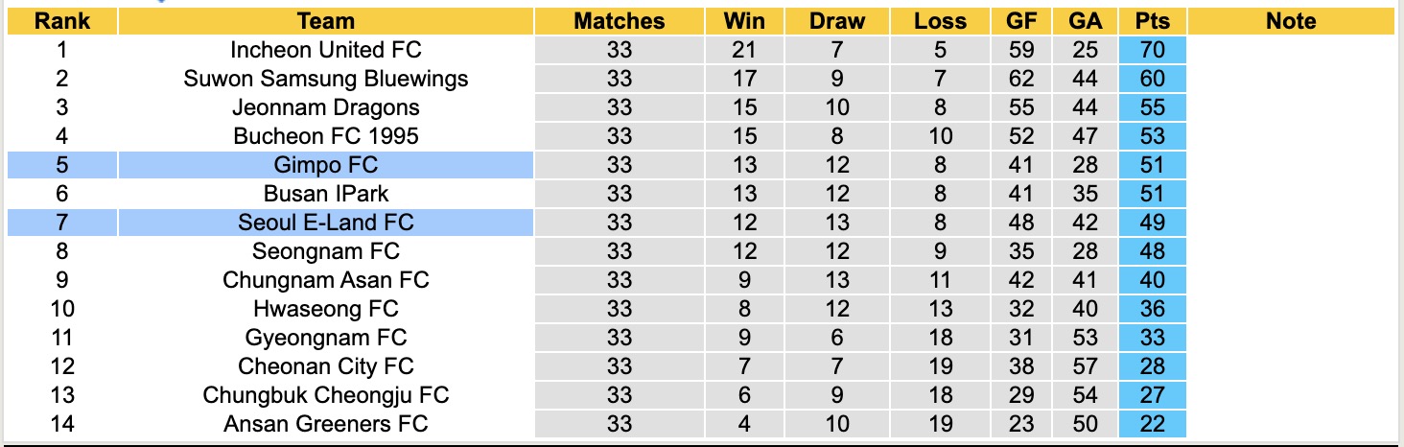Select Jeonnam Dragons in the Team column

tap(326, 107)
